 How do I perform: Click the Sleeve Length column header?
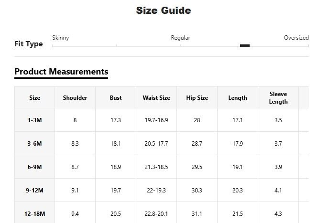[x=278, y=98]
